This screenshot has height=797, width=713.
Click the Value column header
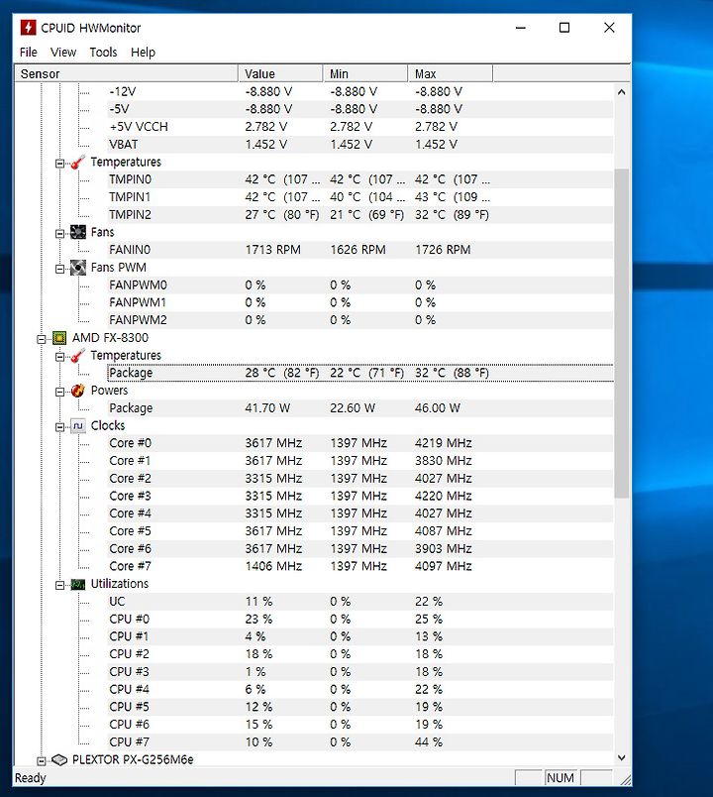coord(281,73)
